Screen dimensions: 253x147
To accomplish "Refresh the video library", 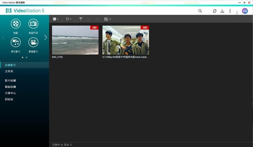I will click(215, 11).
